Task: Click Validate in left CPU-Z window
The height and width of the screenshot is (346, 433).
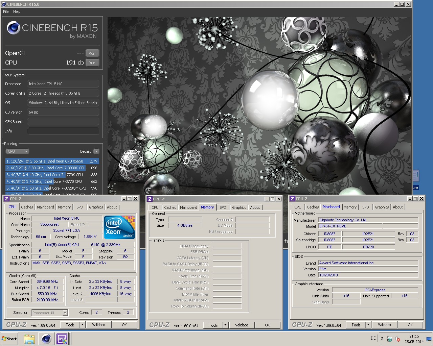Action: point(98,325)
